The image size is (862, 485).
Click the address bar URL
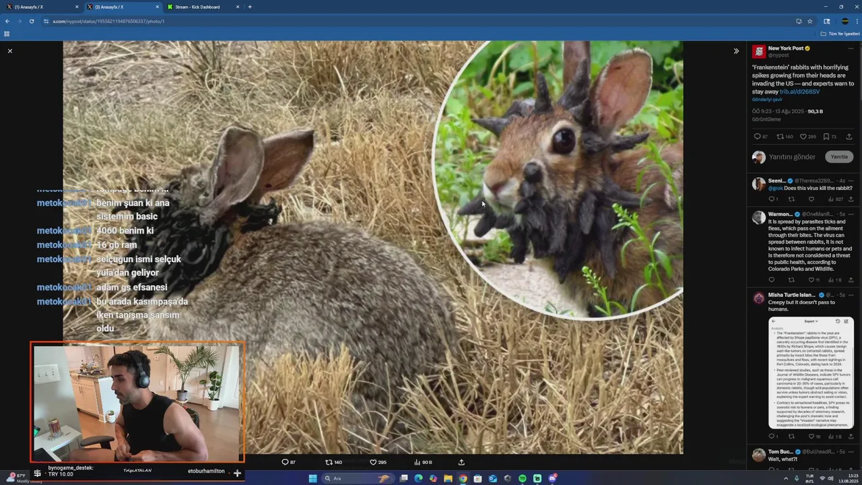pyautogui.click(x=108, y=21)
